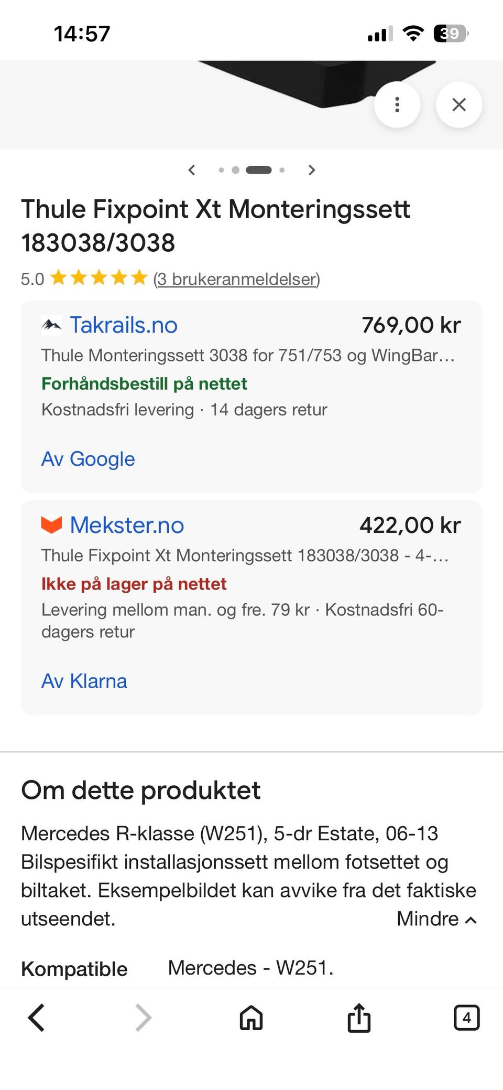Tap the browser forward arrow
This screenshot has height=1090, width=503.
point(143,1018)
